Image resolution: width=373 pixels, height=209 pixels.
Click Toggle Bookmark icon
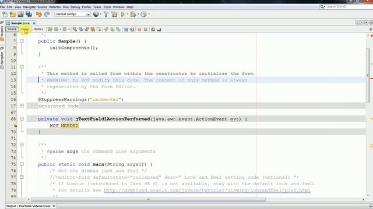(x=118, y=30)
